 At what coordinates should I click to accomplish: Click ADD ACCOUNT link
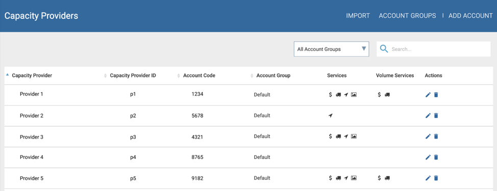[470, 16]
